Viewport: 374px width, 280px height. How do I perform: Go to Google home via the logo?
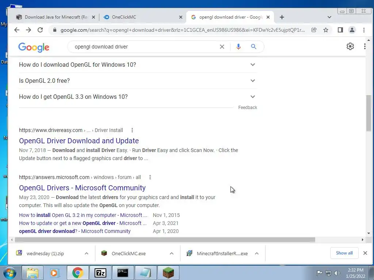tap(34, 47)
